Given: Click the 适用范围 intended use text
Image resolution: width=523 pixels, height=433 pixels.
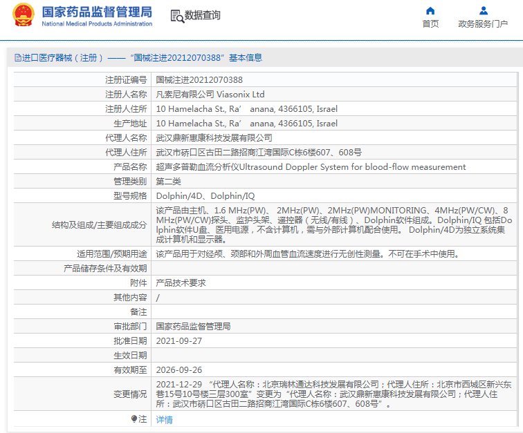Looking at the screenshot, I should pos(308,254).
